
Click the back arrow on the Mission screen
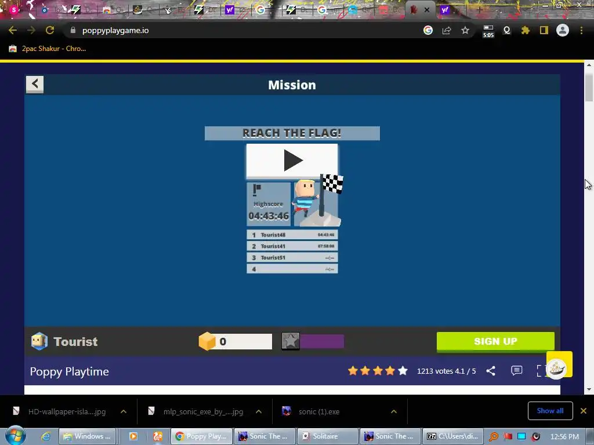click(x=35, y=84)
